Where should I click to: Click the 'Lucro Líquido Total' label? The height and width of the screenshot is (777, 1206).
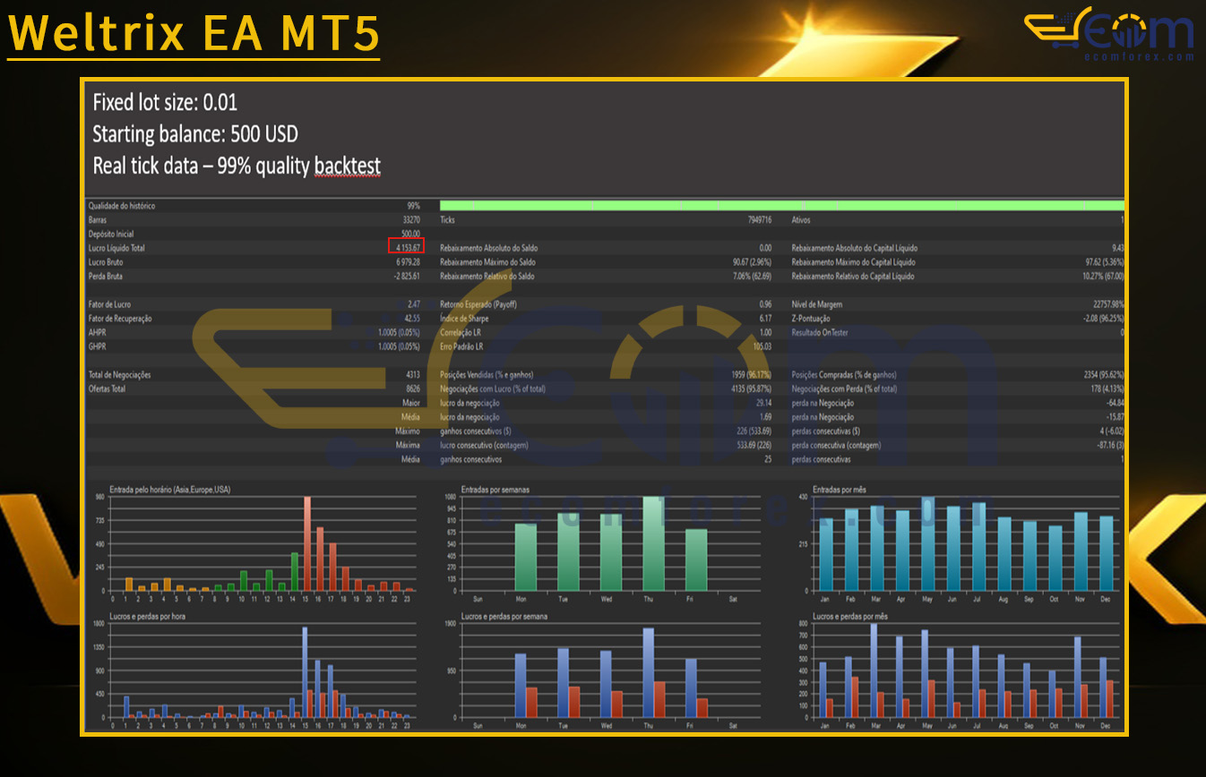point(116,248)
